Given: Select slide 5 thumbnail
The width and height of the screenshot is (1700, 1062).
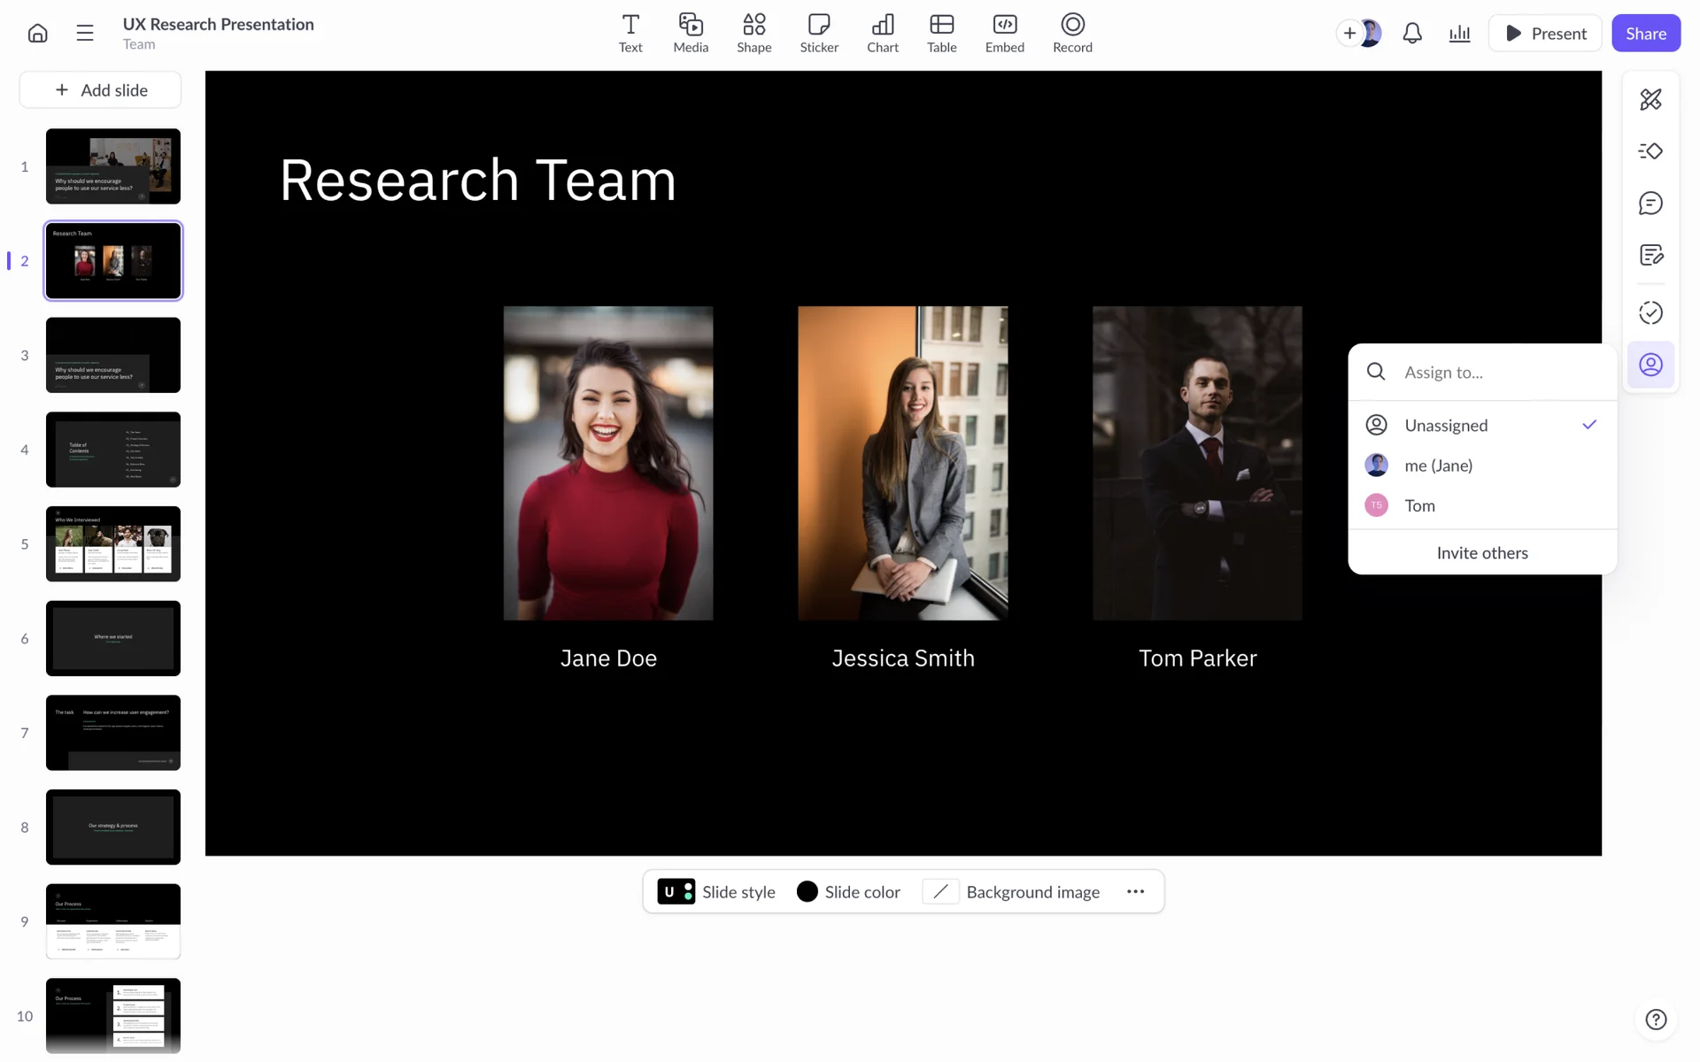Looking at the screenshot, I should point(113,543).
